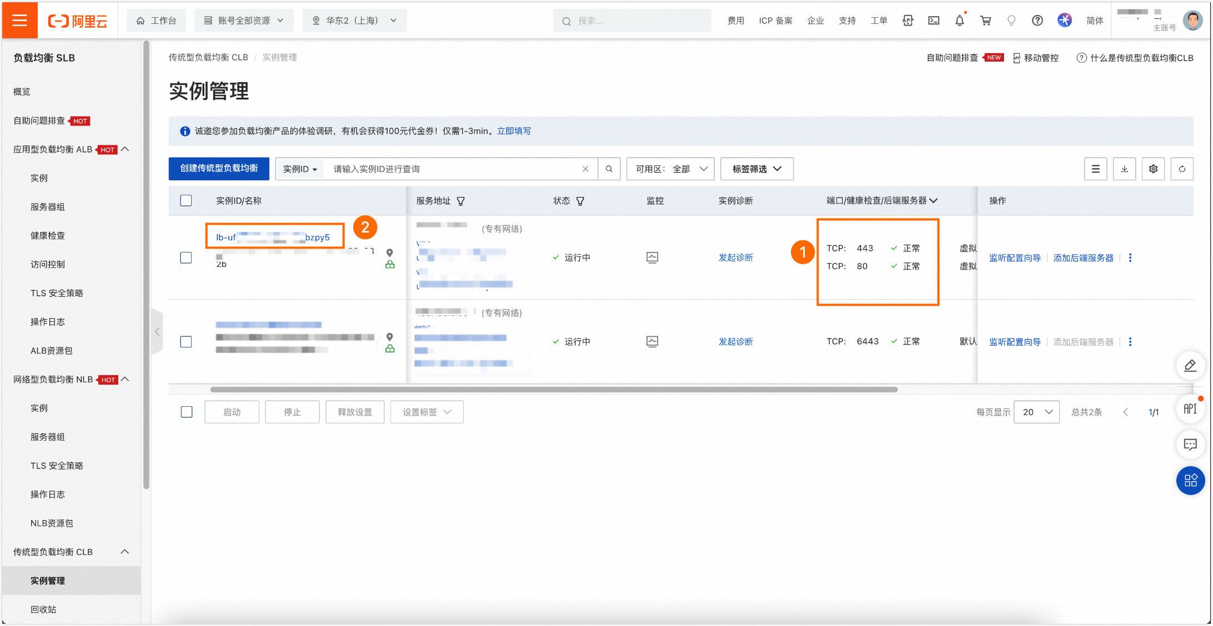
Task: Open the table column settings gear
Action: pos(1153,169)
